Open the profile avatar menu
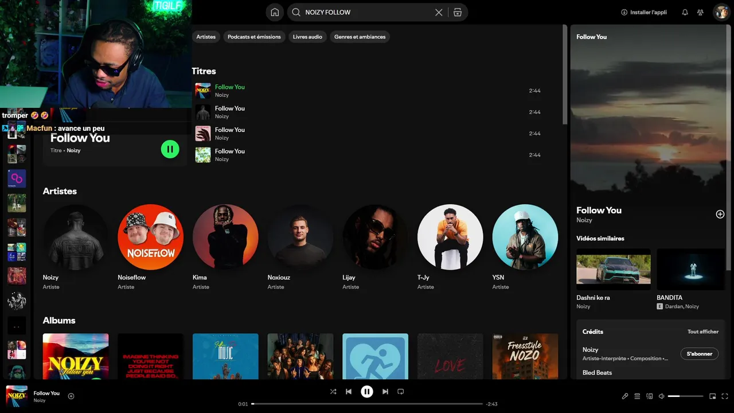The width and height of the screenshot is (734, 413). coord(721,12)
